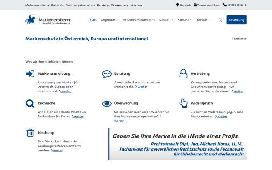Click the Beratung section heading
Viewport: 272px width, 170px height.
[122, 73]
